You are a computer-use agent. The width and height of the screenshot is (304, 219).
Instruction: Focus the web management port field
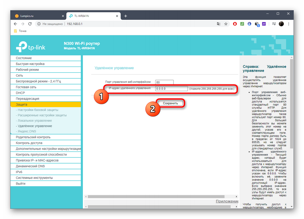pyautogui.click(x=164, y=82)
